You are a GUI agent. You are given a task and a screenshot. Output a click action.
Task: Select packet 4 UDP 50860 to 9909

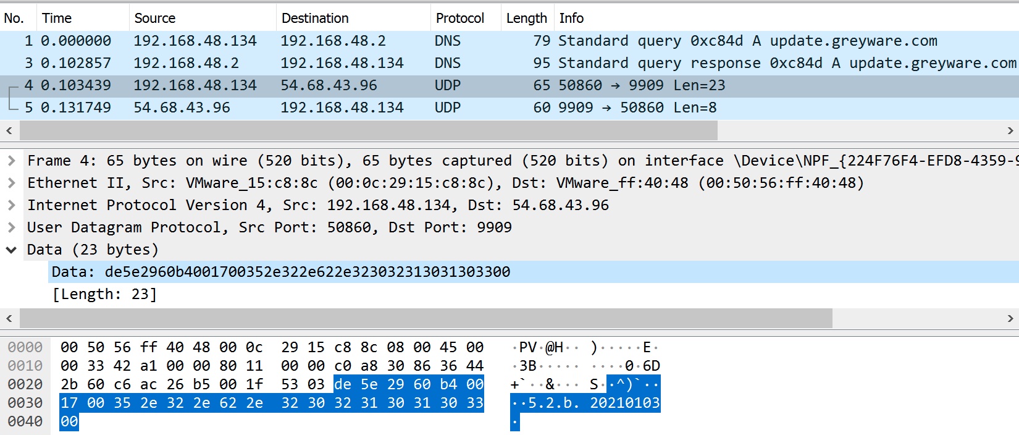tap(509, 85)
